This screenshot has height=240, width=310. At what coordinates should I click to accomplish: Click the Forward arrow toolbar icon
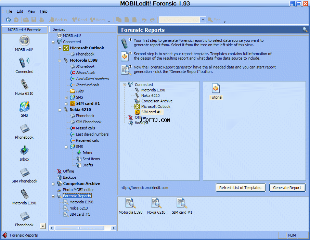click(x=16, y=20)
